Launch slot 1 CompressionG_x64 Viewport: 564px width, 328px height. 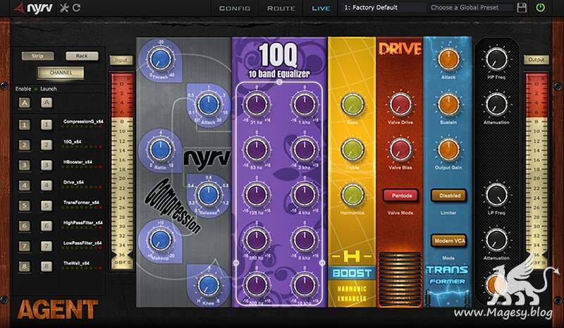[x=47, y=125]
